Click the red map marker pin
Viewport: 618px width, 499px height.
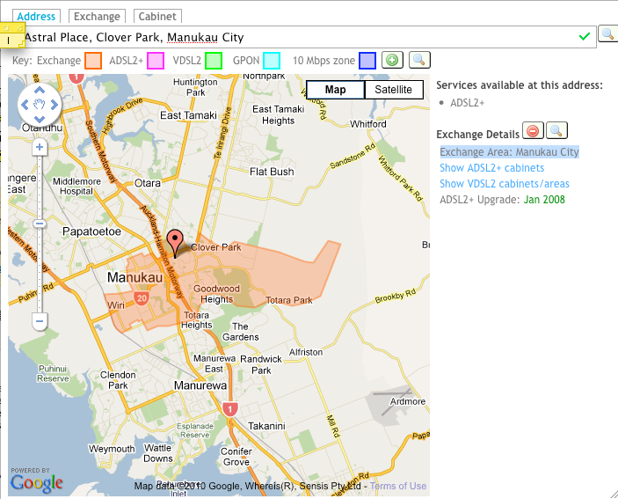pos(175,242)
